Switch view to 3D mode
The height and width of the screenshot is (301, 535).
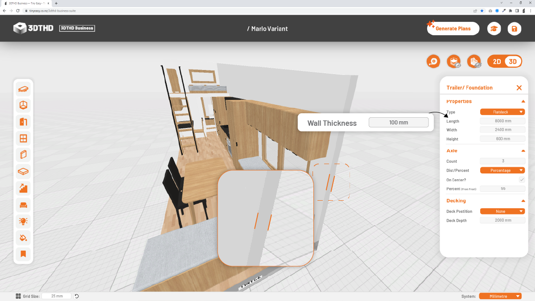[x=513, y=62]
